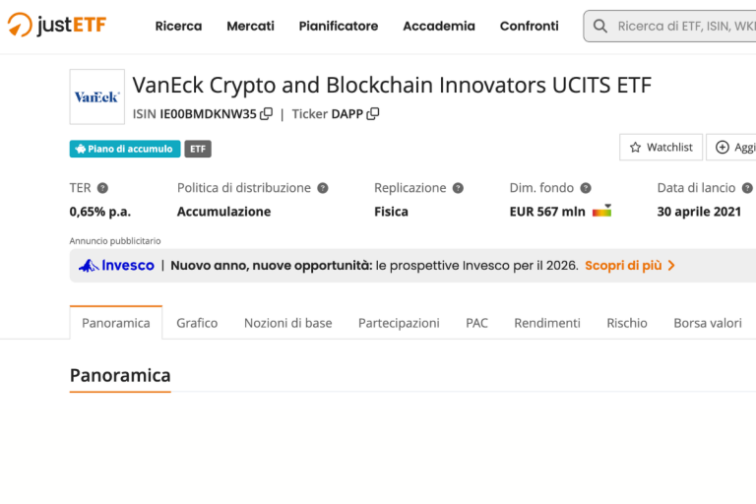
Task: Click the TER info question mark
Action: tap(102, 188)
